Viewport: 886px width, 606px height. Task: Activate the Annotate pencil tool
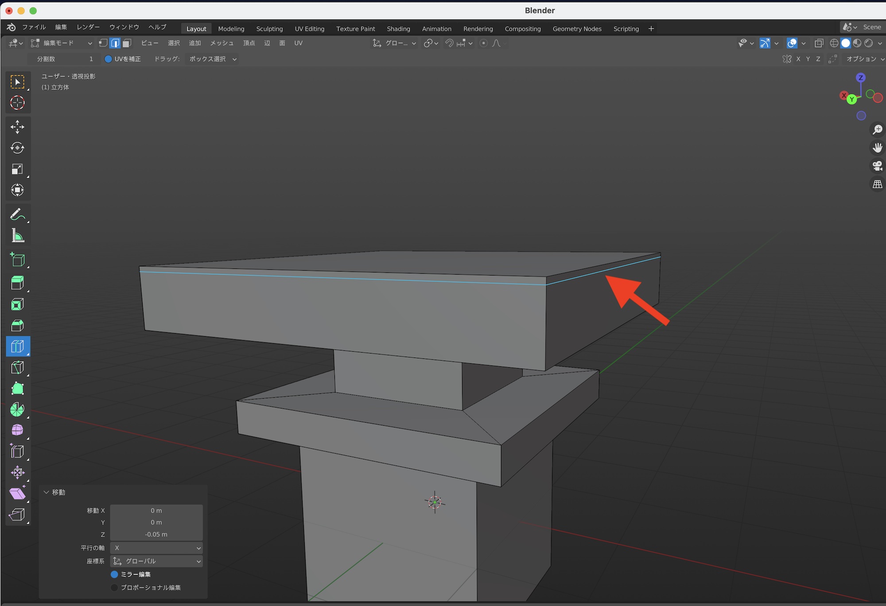pyautogui.click(x=17, y=215)
